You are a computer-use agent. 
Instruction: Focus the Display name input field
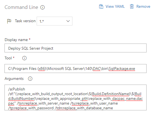click(x=76, y=48)
